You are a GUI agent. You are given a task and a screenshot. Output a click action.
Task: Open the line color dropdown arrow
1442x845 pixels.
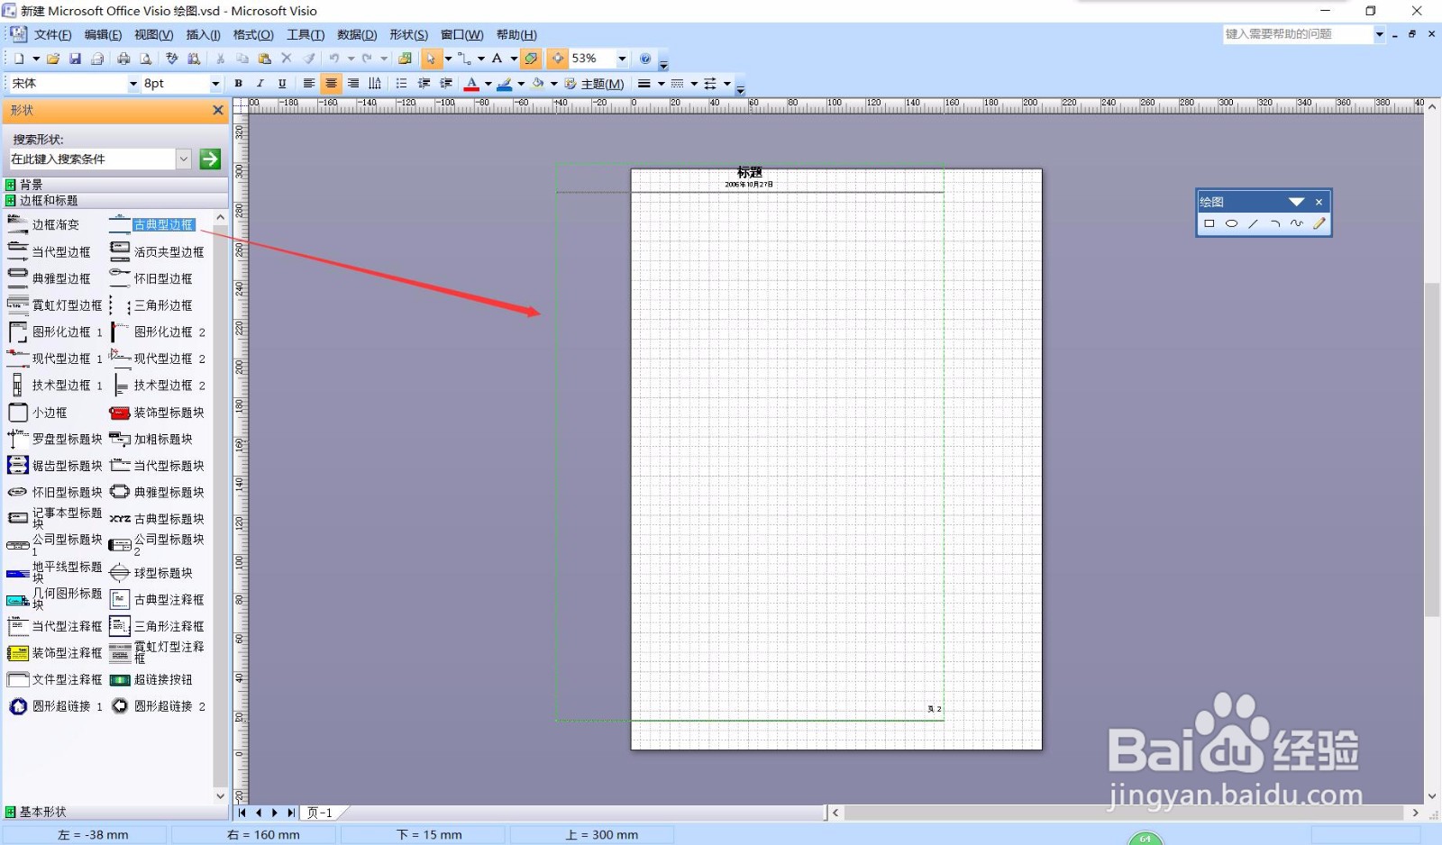pos(521,84)
